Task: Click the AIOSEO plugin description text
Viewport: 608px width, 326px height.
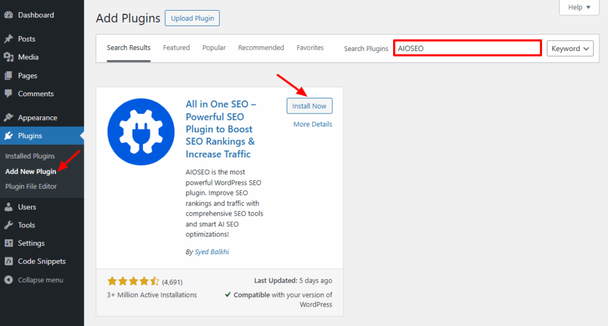Action: [224, 203]
